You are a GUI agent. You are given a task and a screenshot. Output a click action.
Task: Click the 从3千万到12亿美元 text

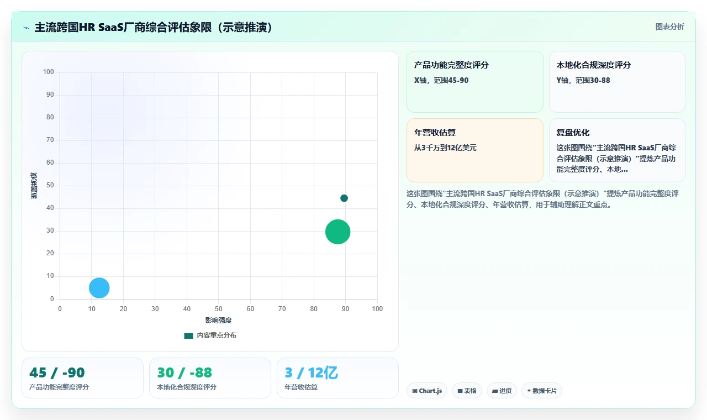[x=445, y=148]
